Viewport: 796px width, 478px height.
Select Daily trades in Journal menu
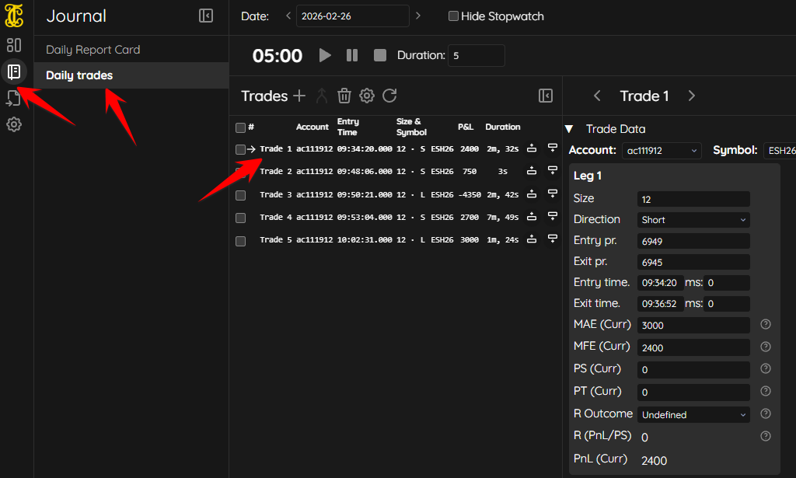click(79, 75)
